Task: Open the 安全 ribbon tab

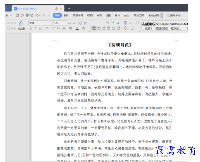Action: point(126,15)
